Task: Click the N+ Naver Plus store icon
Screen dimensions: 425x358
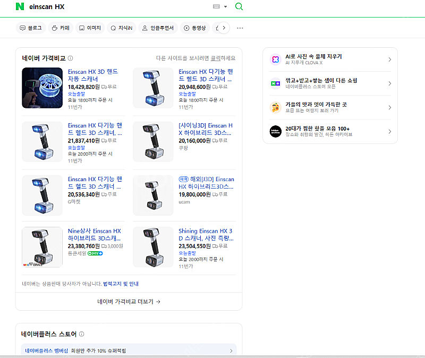Action: tap(276, 83)
